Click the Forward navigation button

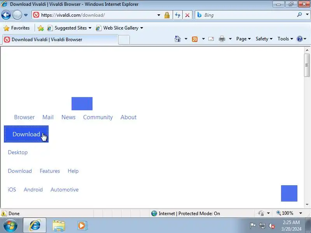coord(17,15)
